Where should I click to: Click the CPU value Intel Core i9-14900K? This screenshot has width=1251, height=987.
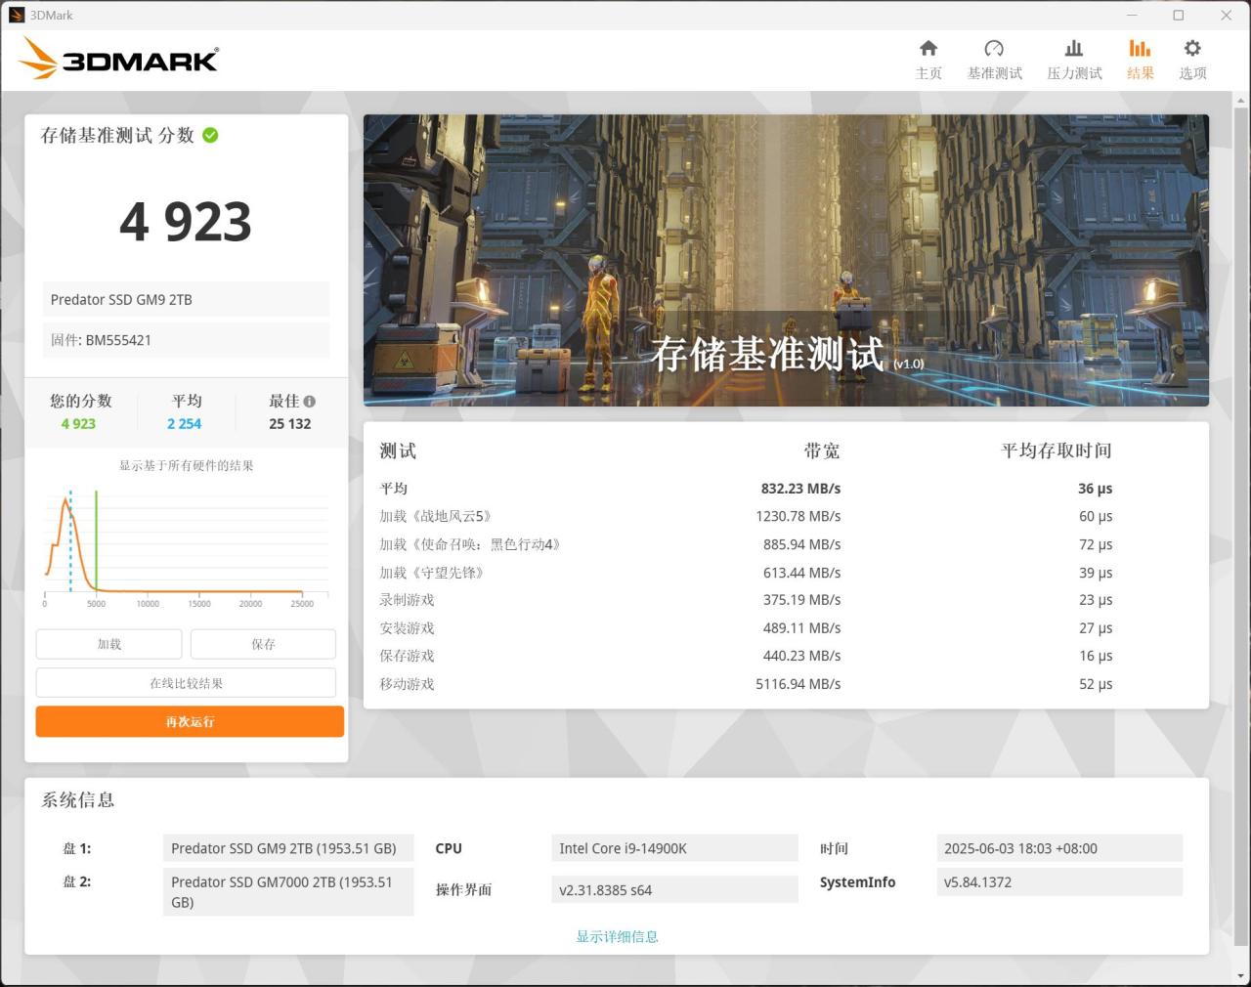pos(674,848)
